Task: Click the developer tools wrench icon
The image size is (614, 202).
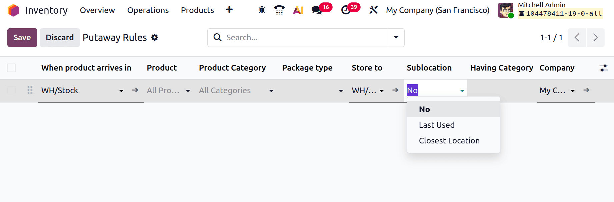Action: [373, 10]
